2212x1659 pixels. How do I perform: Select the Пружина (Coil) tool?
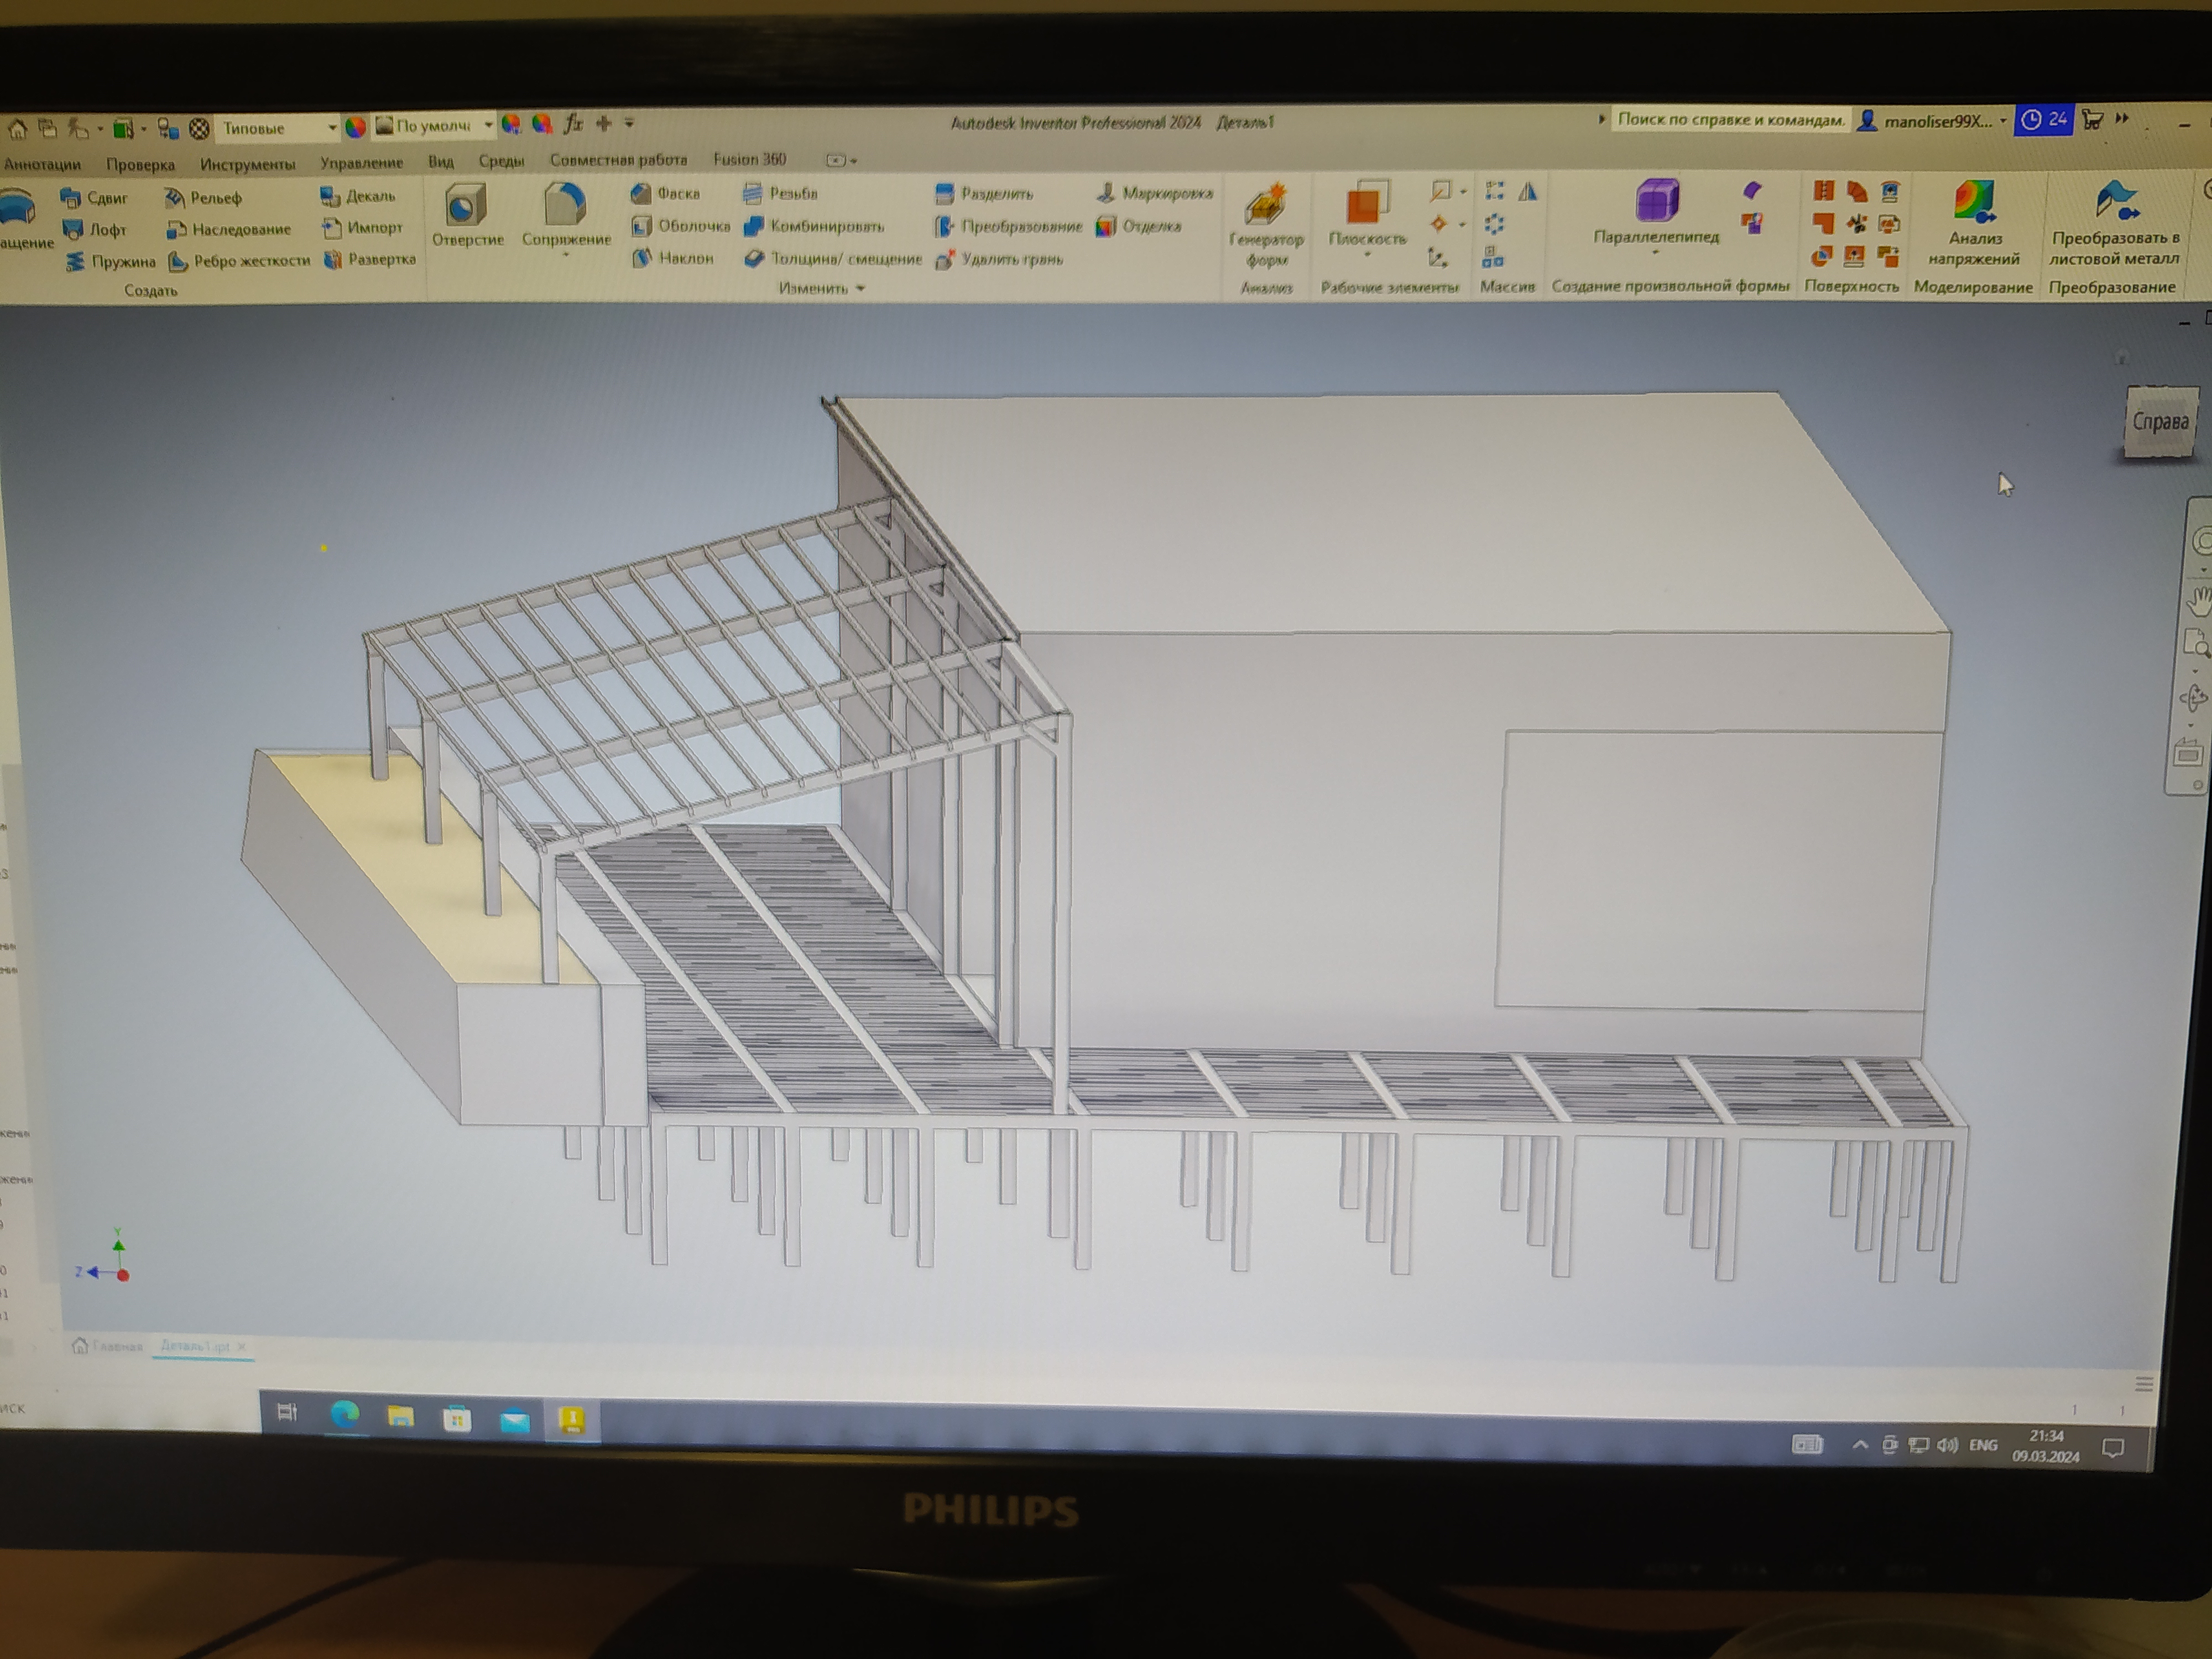[x=111, y=261]
